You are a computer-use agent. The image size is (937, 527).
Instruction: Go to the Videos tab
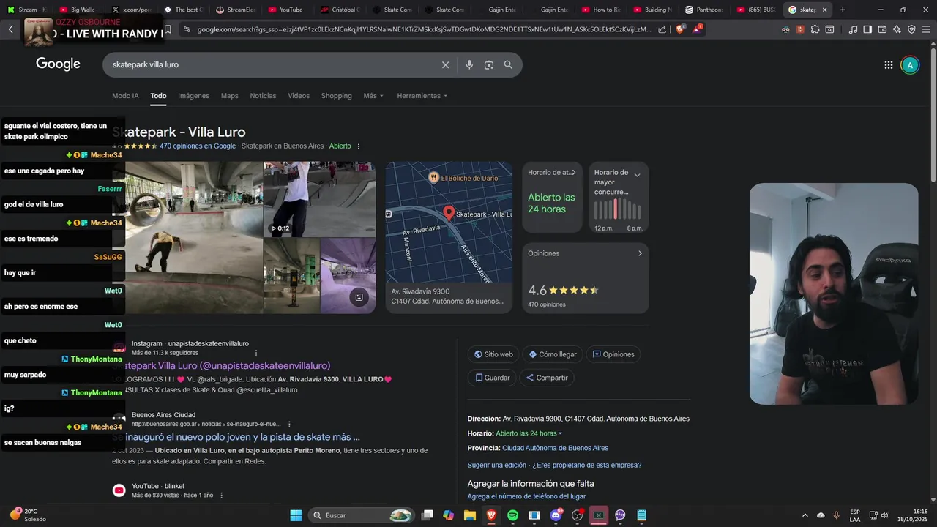299,96
